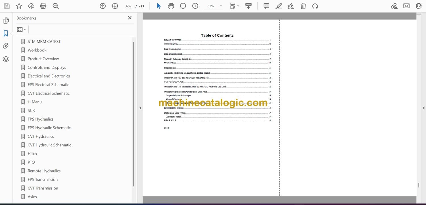Select the FPS Transmission bookmark
The image size is (426, 205).
tap(43, 180)
